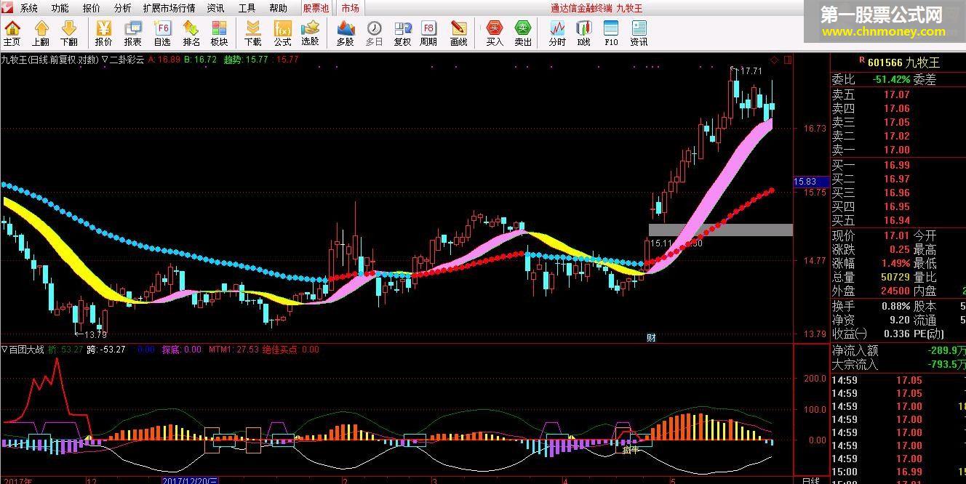Open the 板块 sectors icon
Viewport: 966px width, 484px height.
point(220,33)
